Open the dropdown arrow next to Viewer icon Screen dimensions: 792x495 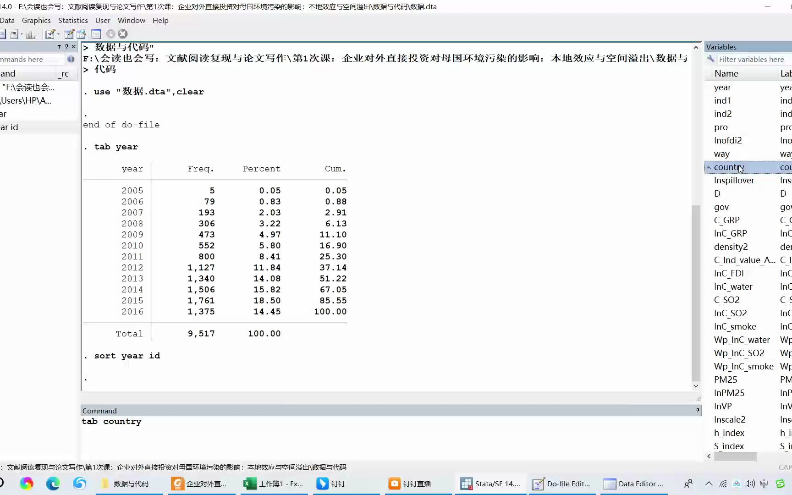tap(22, 34)
